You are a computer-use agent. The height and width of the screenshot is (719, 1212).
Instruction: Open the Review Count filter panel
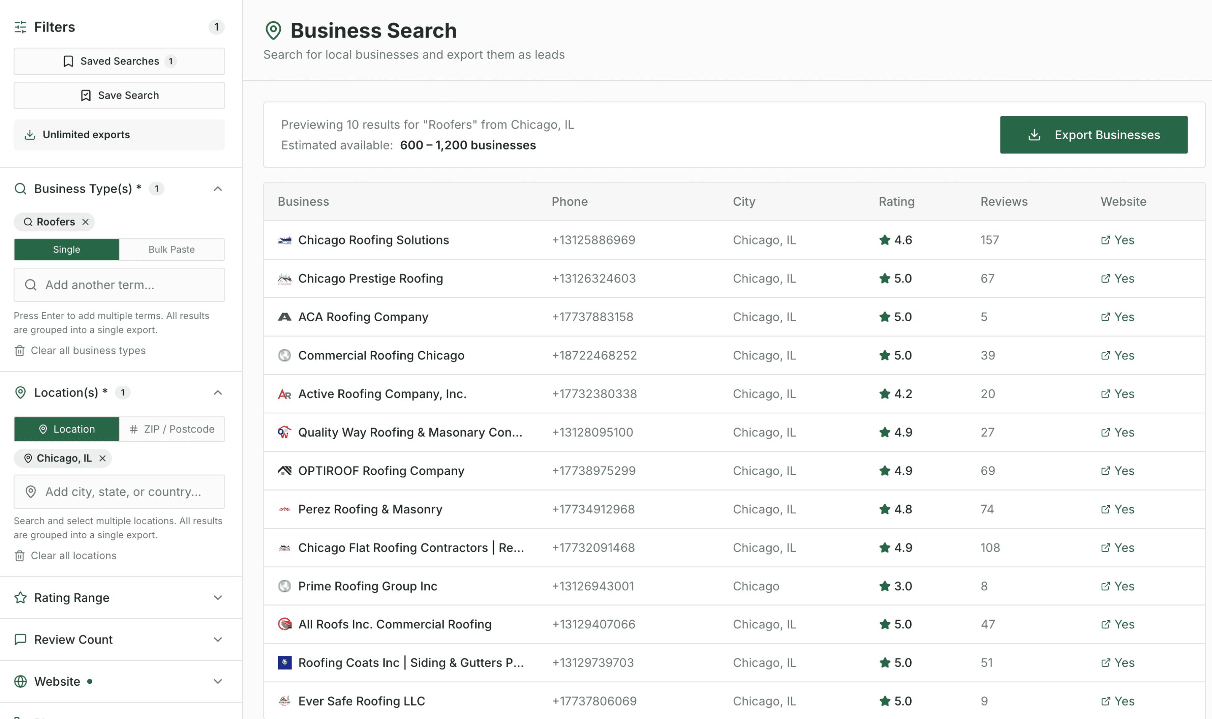tap(217, 639)
